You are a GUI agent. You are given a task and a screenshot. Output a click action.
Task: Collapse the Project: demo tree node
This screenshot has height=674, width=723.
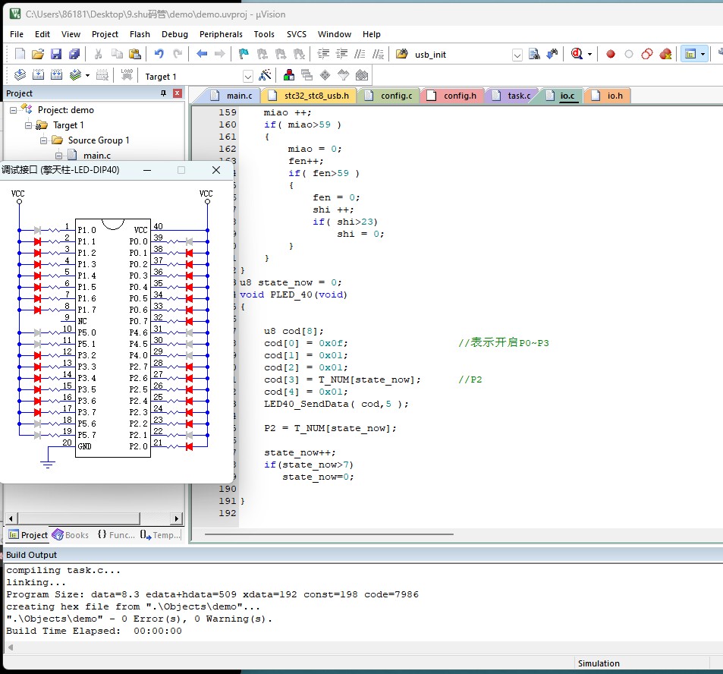pyautogui.click(x=14, y=110)
